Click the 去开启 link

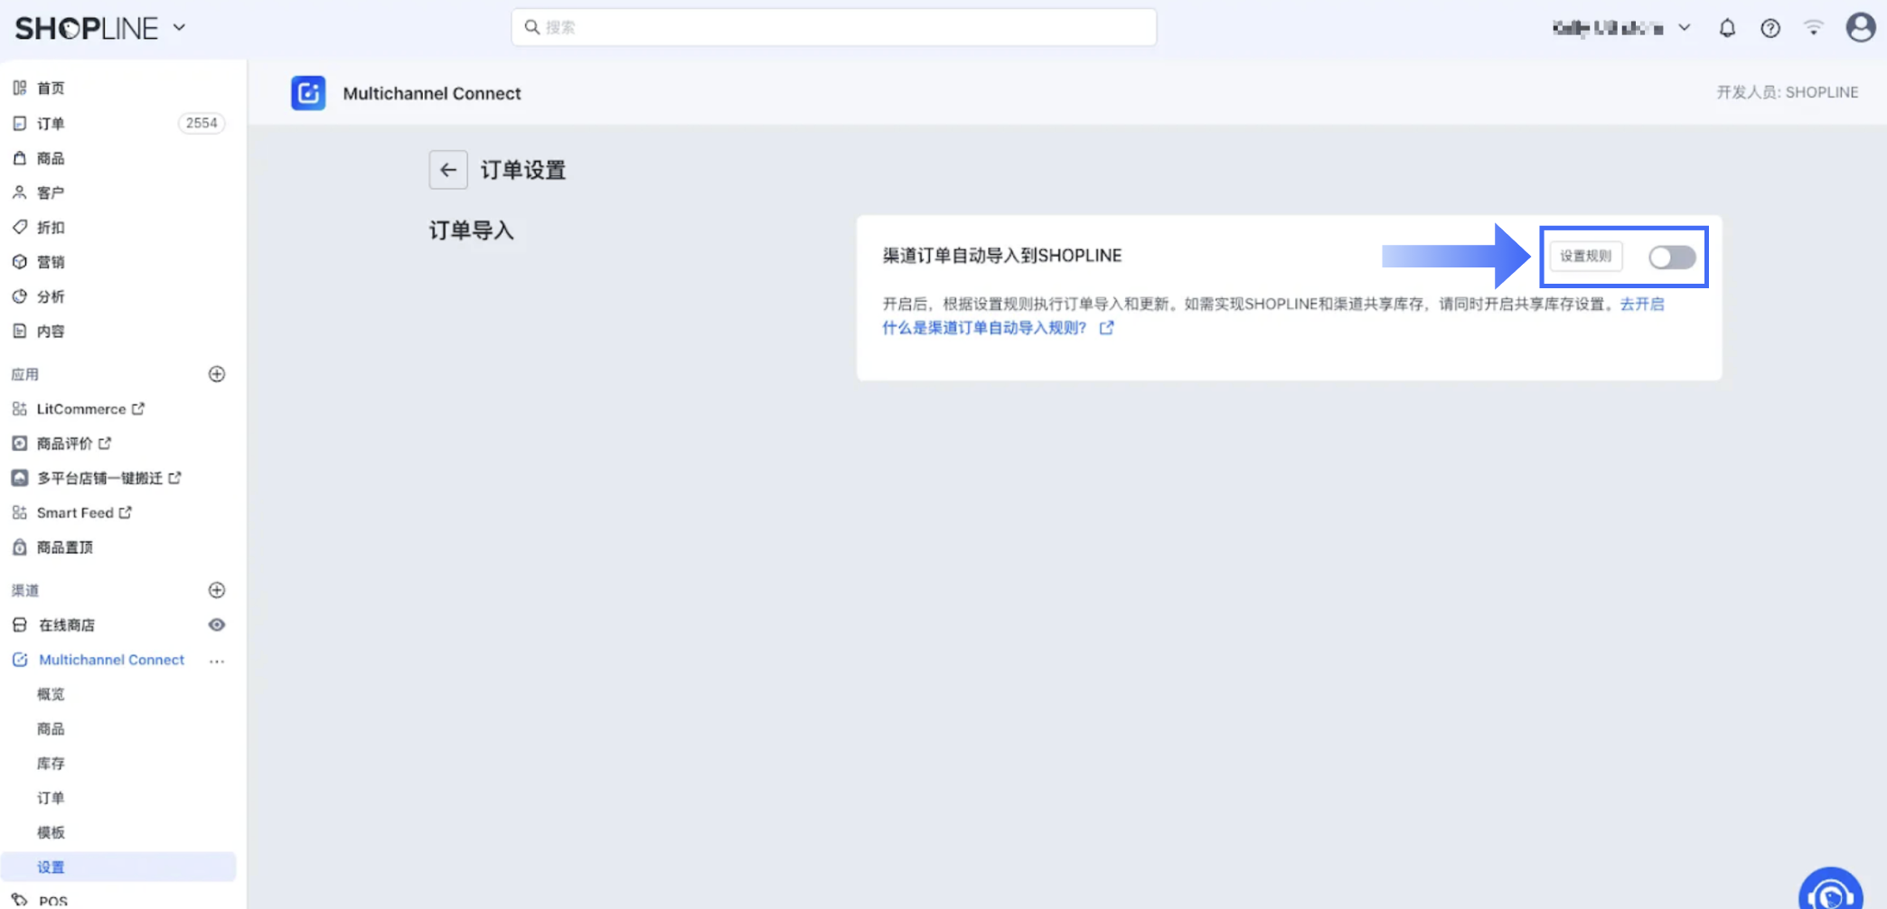[1642, 304]
